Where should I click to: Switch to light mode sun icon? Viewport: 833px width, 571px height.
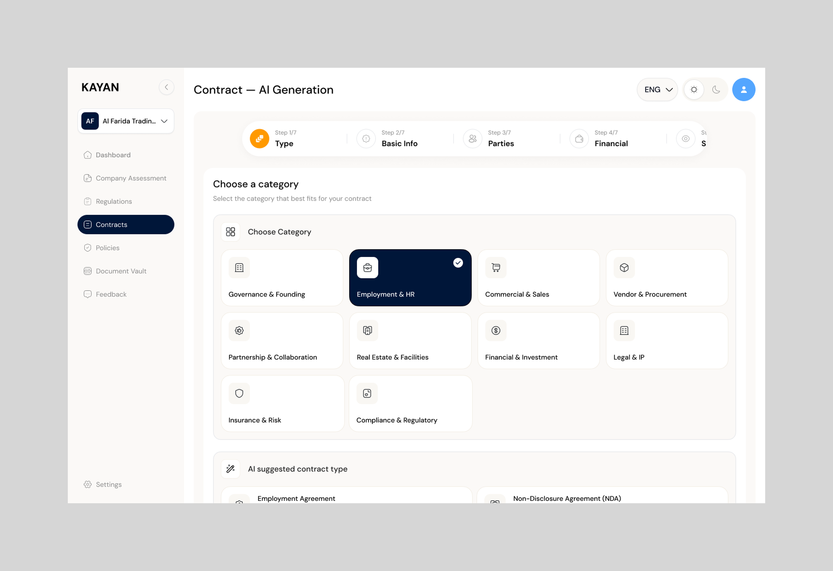tap(694, 90)
